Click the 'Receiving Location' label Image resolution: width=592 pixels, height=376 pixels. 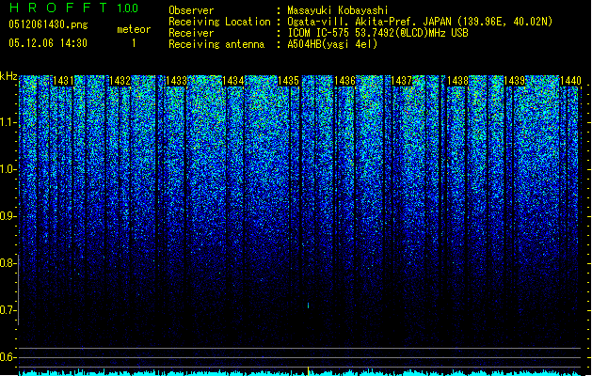[x=219, y=22]
